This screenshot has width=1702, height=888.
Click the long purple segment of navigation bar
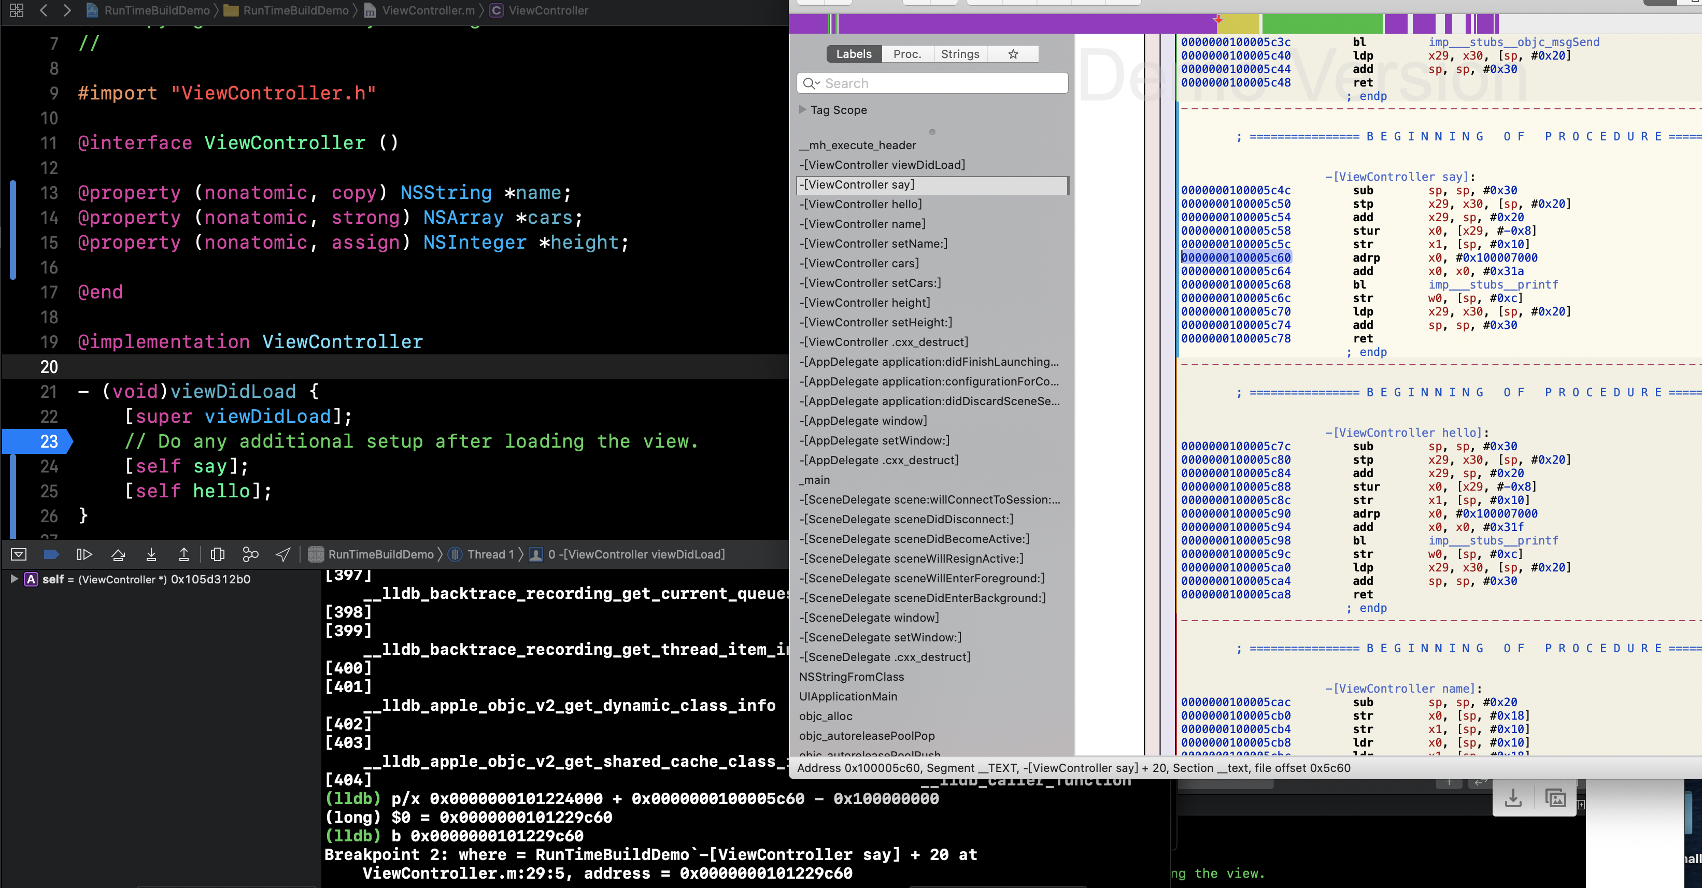tap(1027, 24)
